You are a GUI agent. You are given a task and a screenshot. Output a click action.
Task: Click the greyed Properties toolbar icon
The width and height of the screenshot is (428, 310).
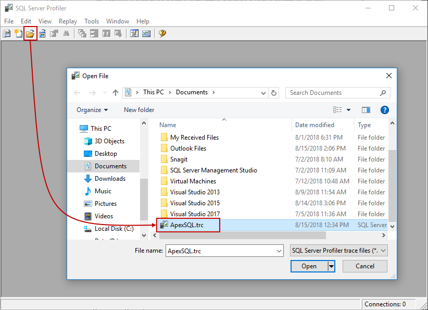(54, 33)
